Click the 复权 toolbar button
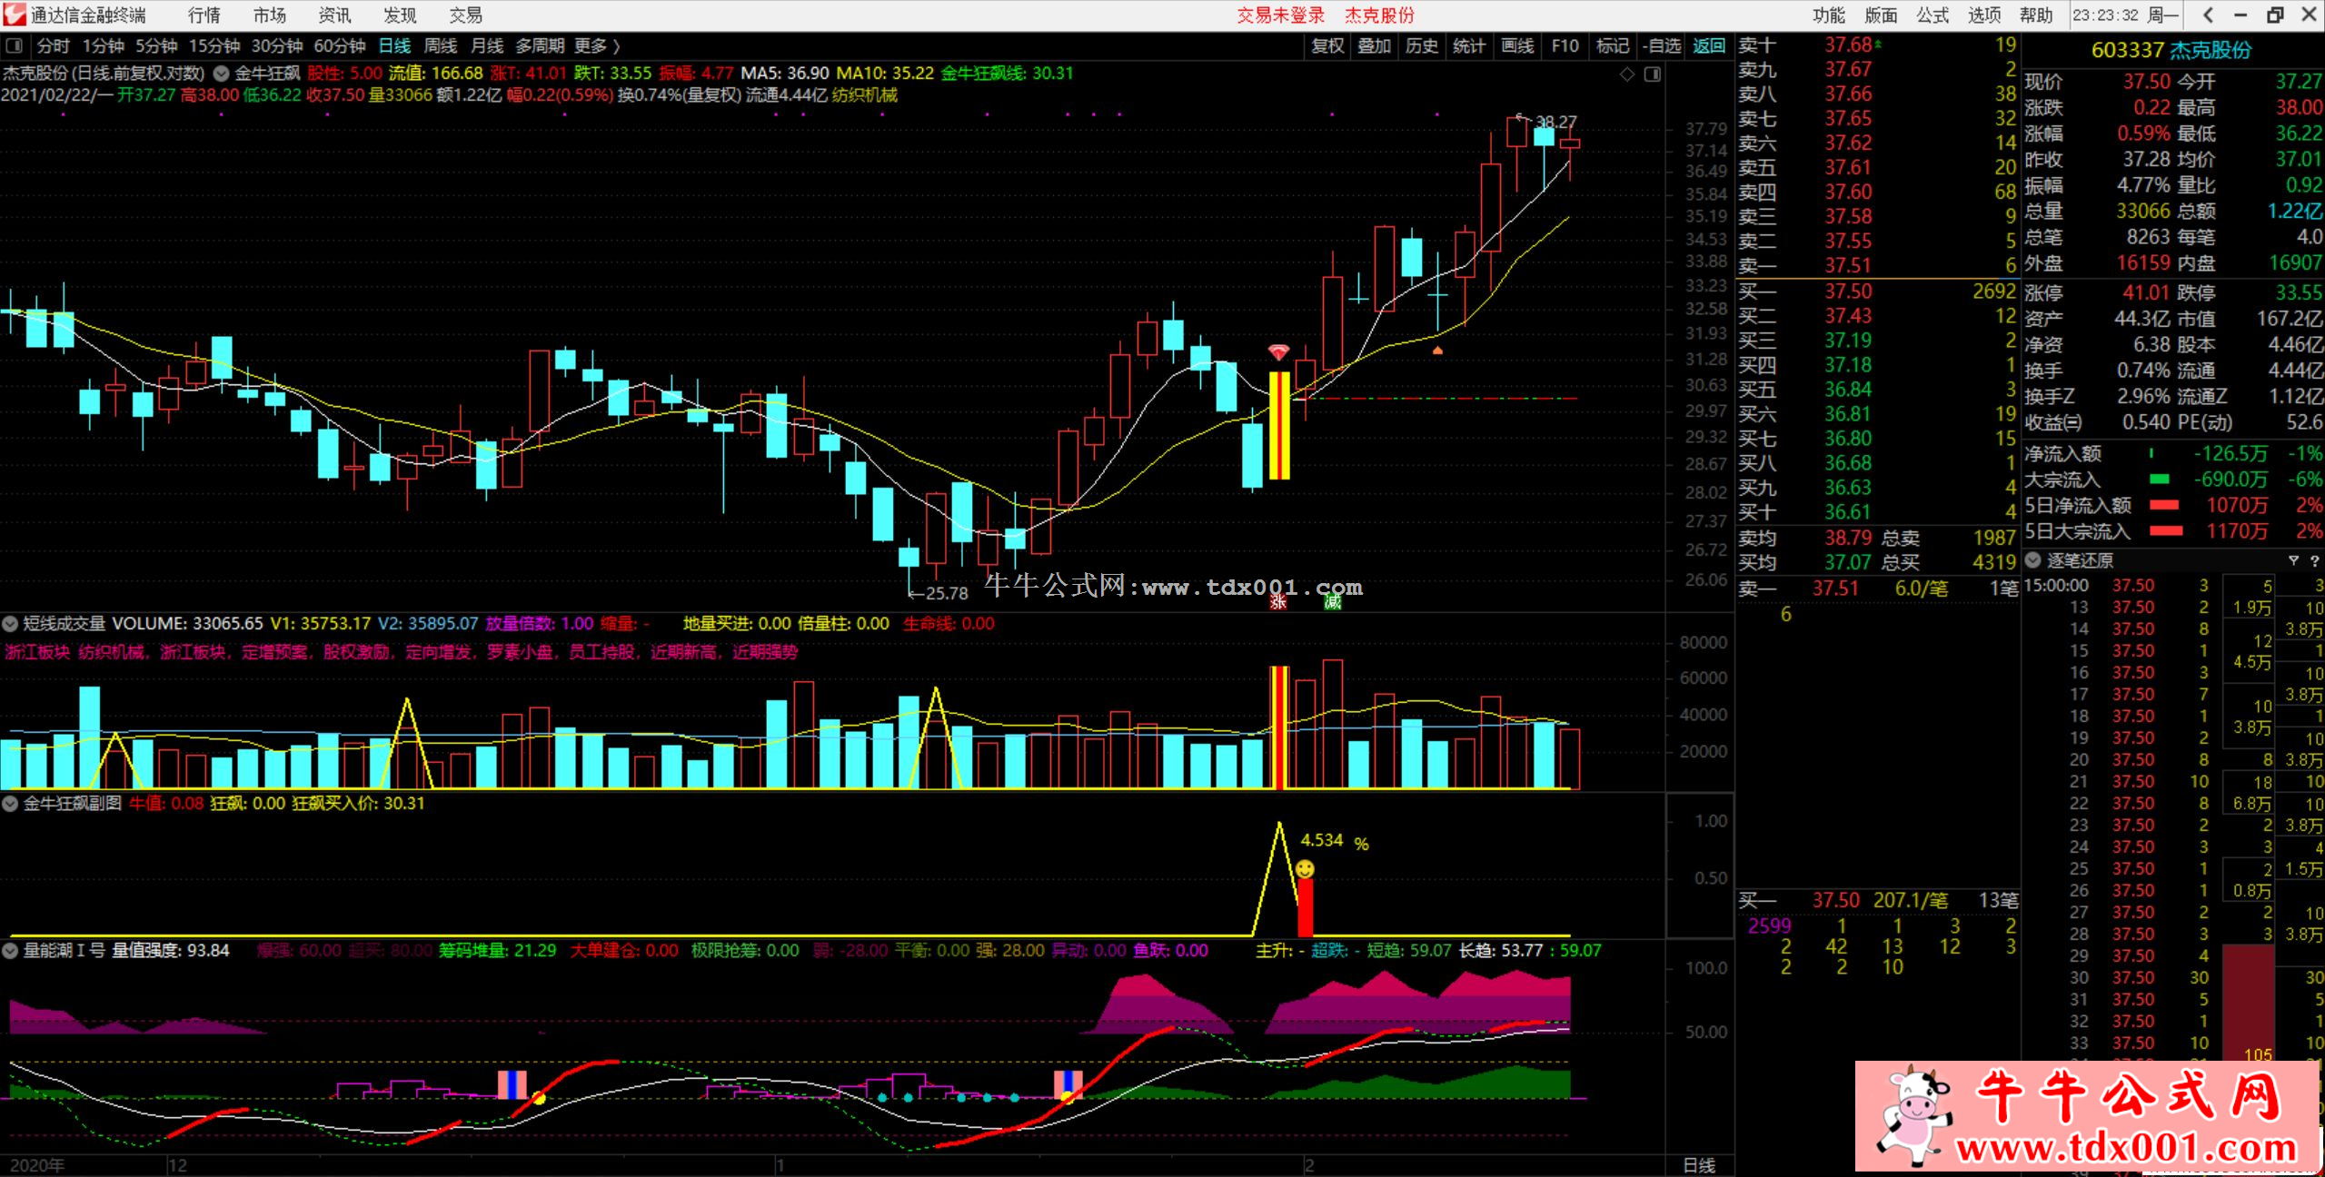This screenshot has width=2325, height=1177. [1327, 45]
